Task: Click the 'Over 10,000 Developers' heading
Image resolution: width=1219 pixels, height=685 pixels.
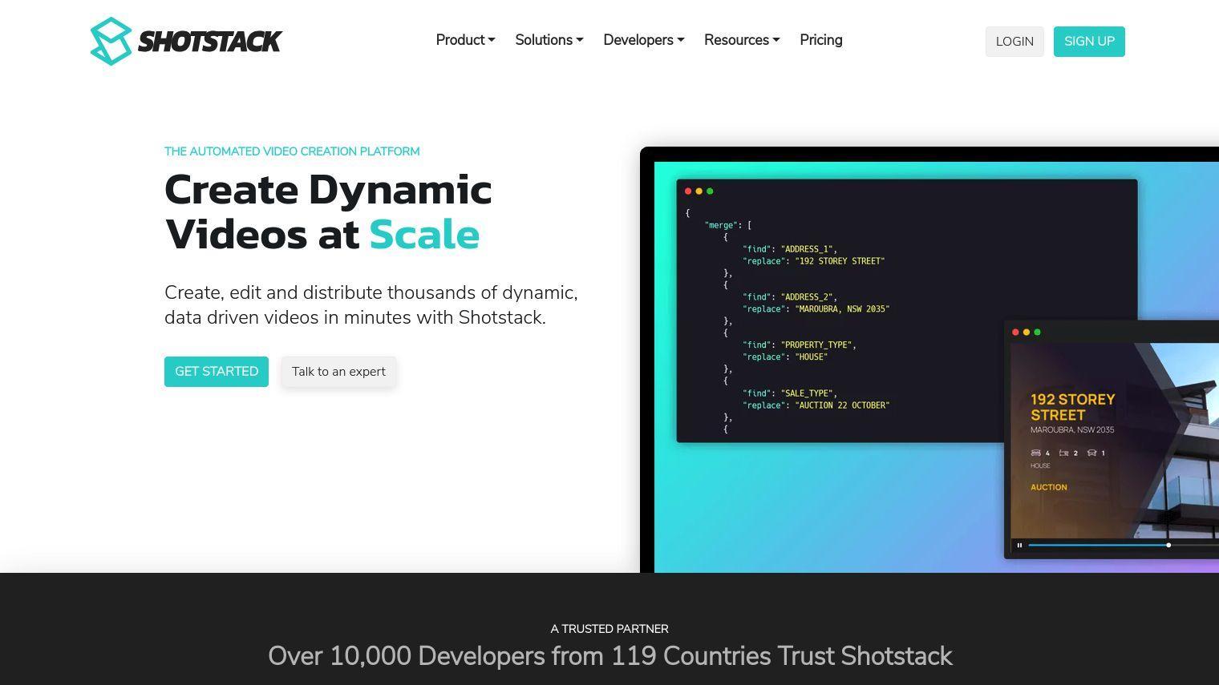Action: coord(609,656)
